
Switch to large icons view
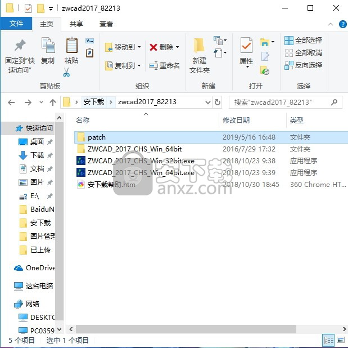[341, 340]
